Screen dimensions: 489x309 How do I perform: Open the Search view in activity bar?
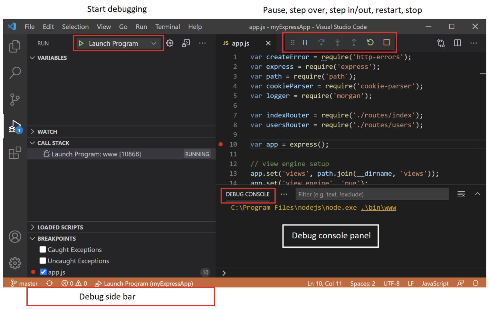pyautogui.click(x=15, y=73)
